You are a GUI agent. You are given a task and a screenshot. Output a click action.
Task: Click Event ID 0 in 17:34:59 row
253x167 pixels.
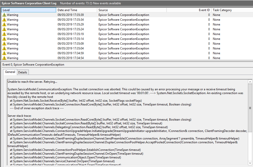(x=209, y=53)
